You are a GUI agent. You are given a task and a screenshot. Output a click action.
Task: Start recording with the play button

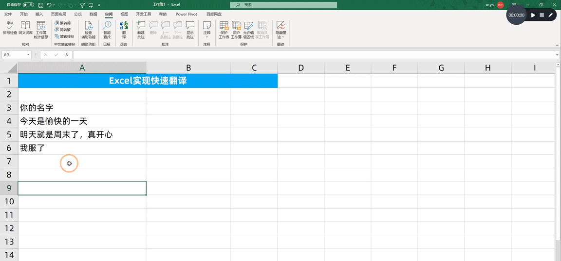(533, 15)
